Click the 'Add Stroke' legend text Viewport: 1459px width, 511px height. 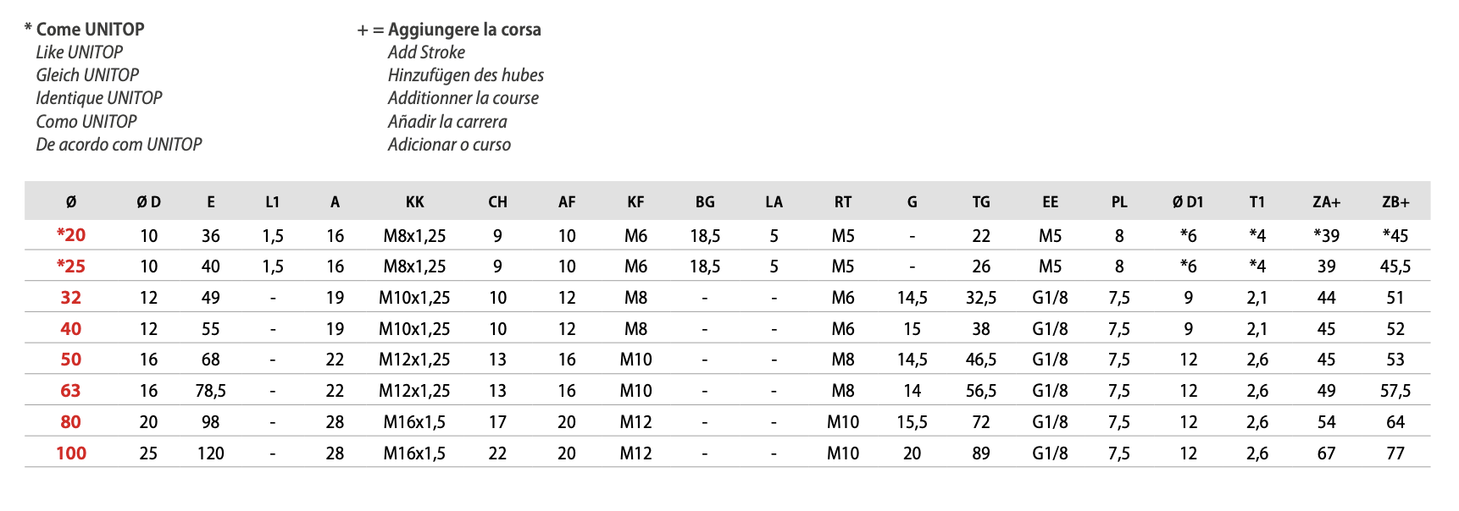[426, 52]
